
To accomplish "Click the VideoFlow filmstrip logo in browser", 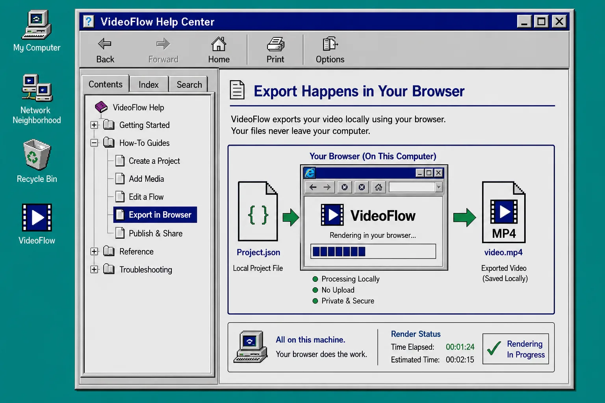I will 332,215.
